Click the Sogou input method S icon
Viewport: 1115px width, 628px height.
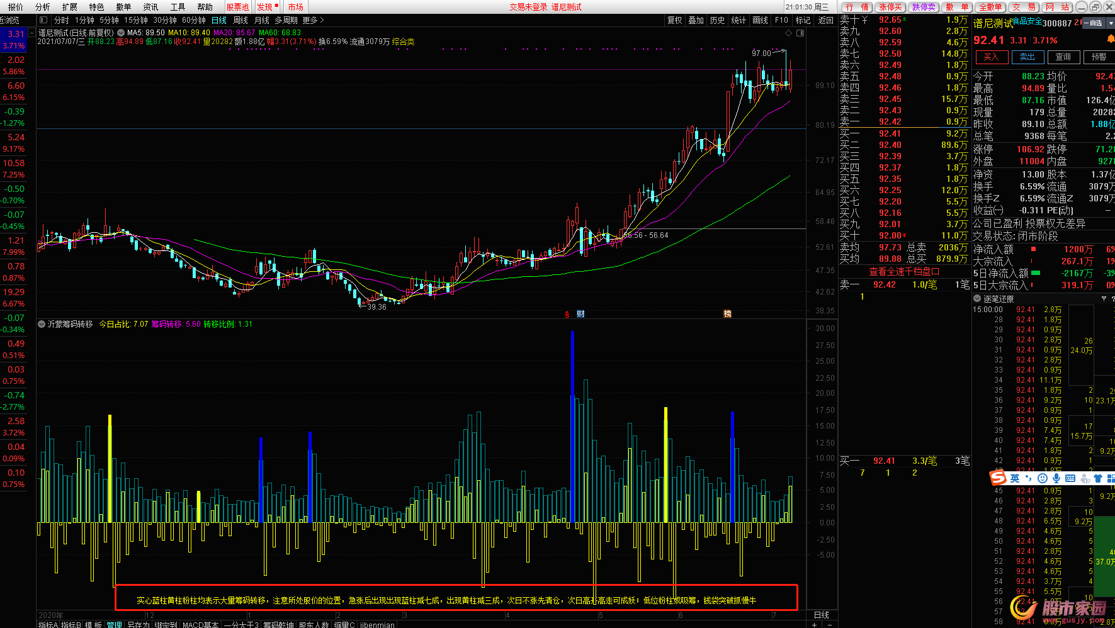coord(998,478)
